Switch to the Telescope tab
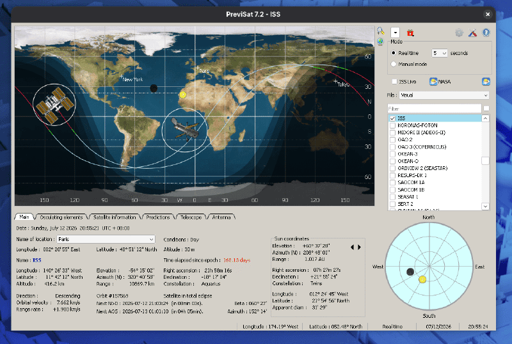This screenshot has height=344, width=512. coord(191,217)
